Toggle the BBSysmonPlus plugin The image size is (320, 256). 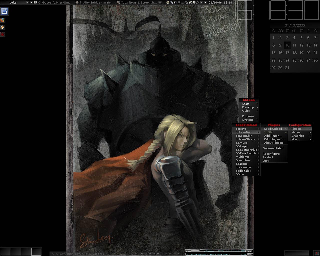[246, 150]
